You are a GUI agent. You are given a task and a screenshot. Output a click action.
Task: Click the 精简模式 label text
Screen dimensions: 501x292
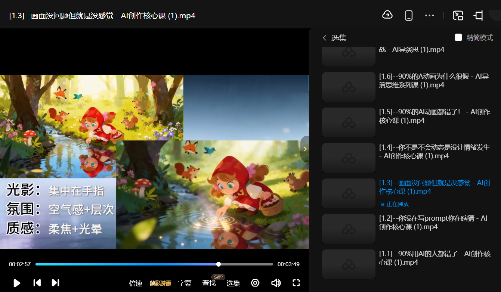coord(480,38)
